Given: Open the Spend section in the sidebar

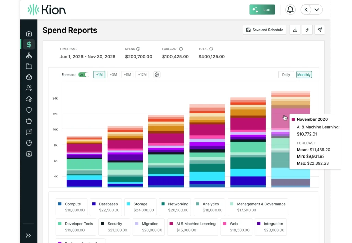Looking at the screenshot, I should (29, 44).
